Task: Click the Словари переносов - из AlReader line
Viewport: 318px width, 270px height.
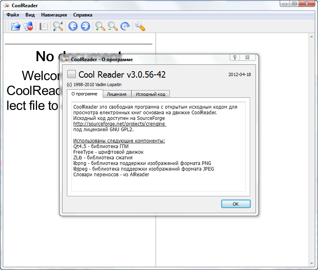Action: [x=111, y=175]
